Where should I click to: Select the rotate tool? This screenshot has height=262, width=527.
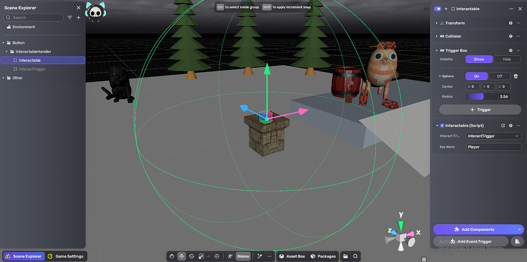click(192, 256)
